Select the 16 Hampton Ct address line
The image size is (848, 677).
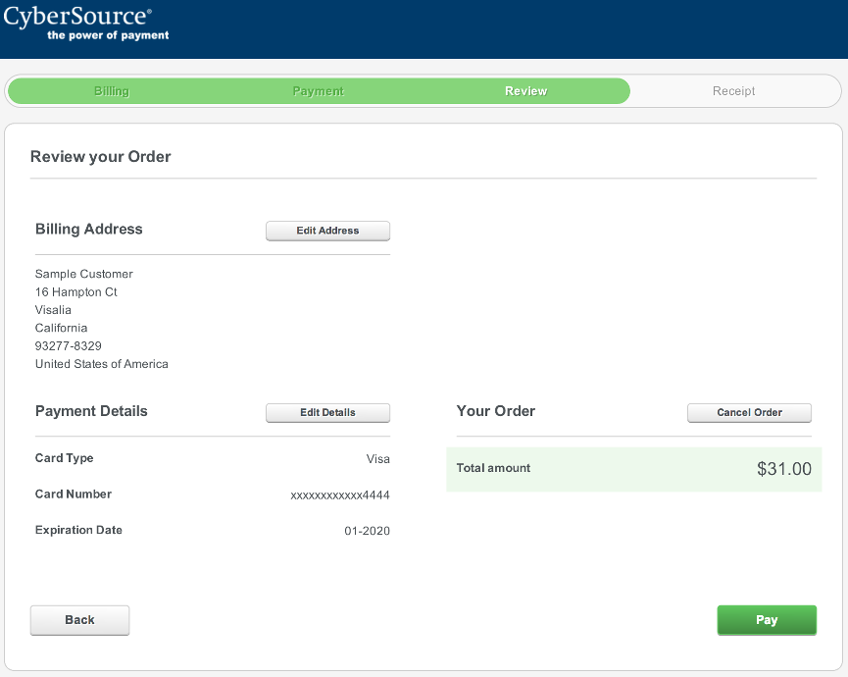tap(76, 292)
